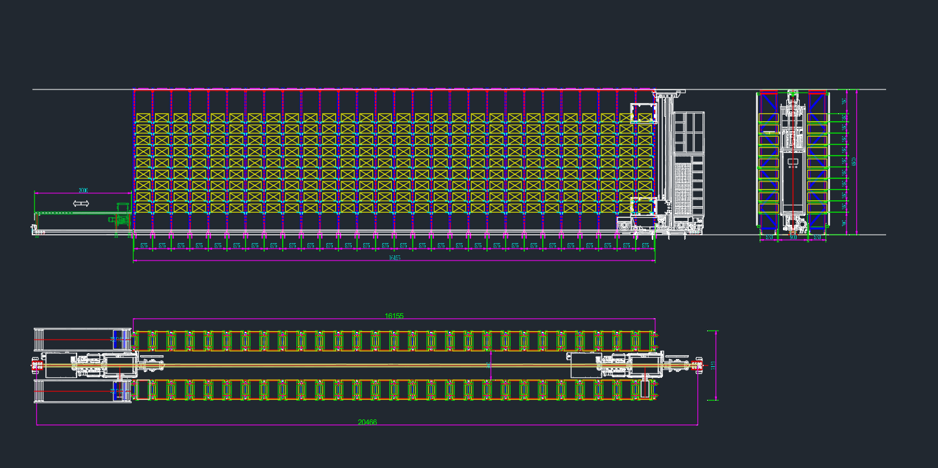Click the 16155 dimension text under elevation view
Image resolution: width=938 pixels, height=468 pixels.
(x=394, y=257)
